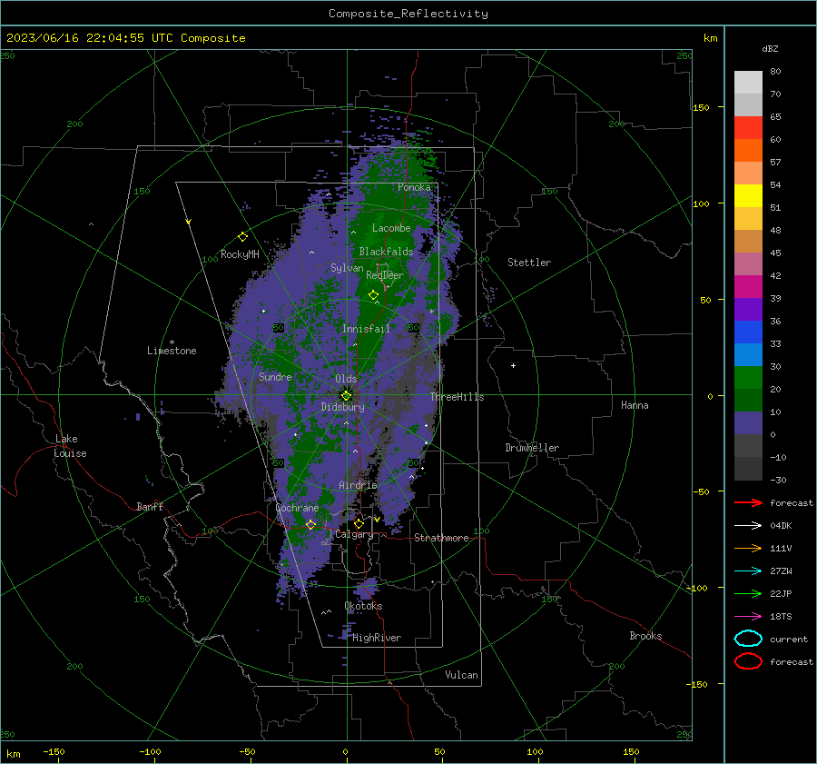Click the yellow diamond marker under Cochrane
The width and height of the screenshot is (817, 764).
pyautogui.click(x=310, y=524)
